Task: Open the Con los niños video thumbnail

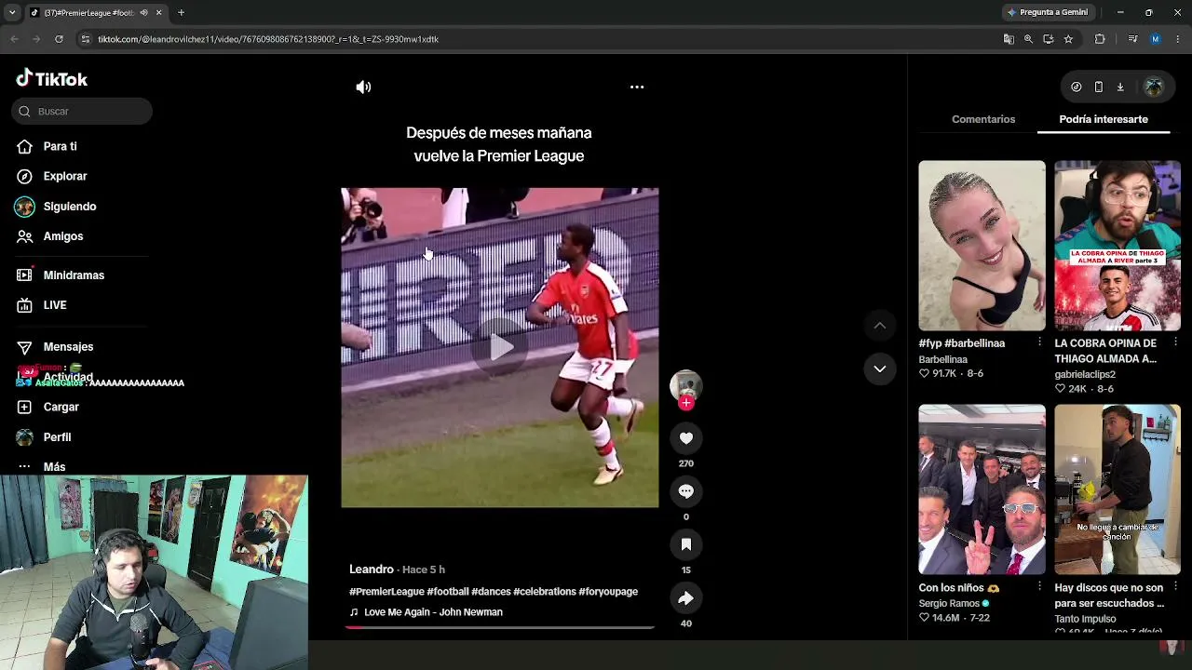Action: click(x=982, y=489)
